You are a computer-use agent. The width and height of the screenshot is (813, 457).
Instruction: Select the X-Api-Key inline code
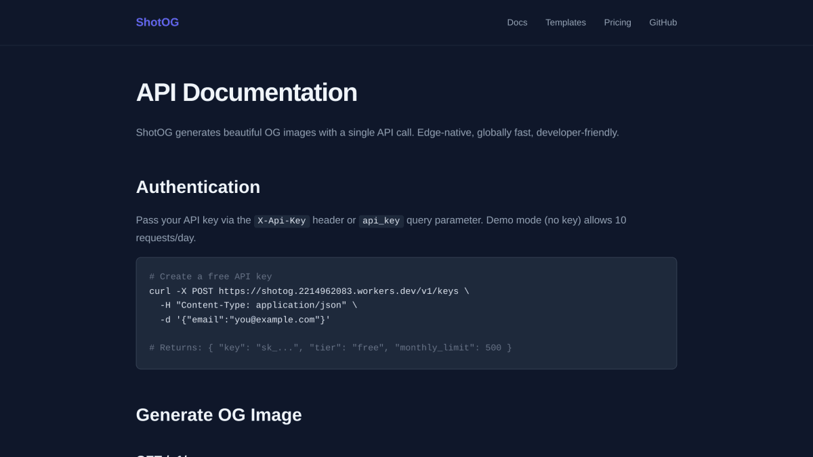coord(282,221)
